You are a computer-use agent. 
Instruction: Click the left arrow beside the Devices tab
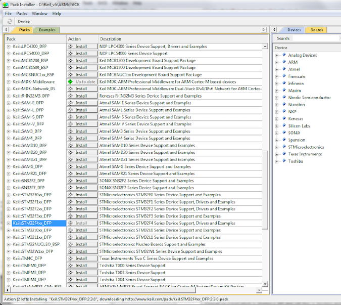click(x=274, y=29)
